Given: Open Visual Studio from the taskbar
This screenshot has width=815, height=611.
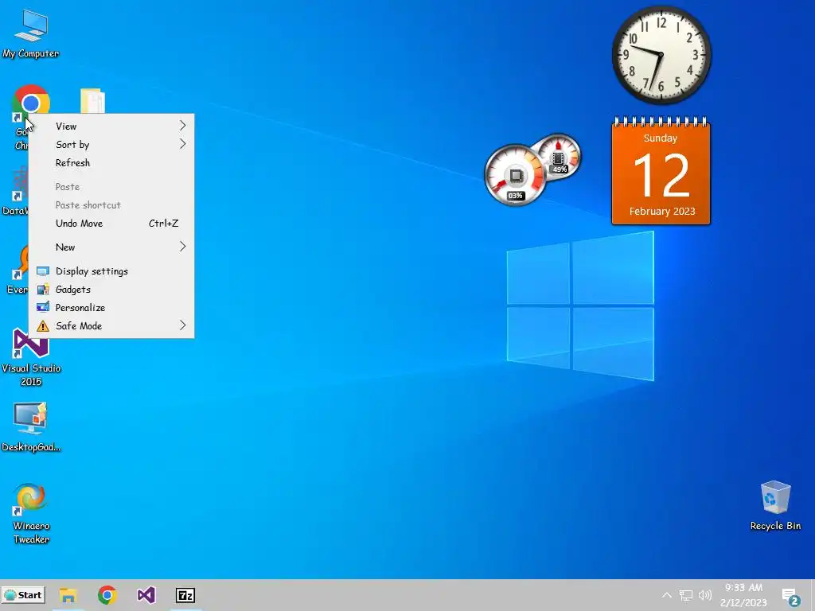Looking at the screenshot, I should 146,595.
